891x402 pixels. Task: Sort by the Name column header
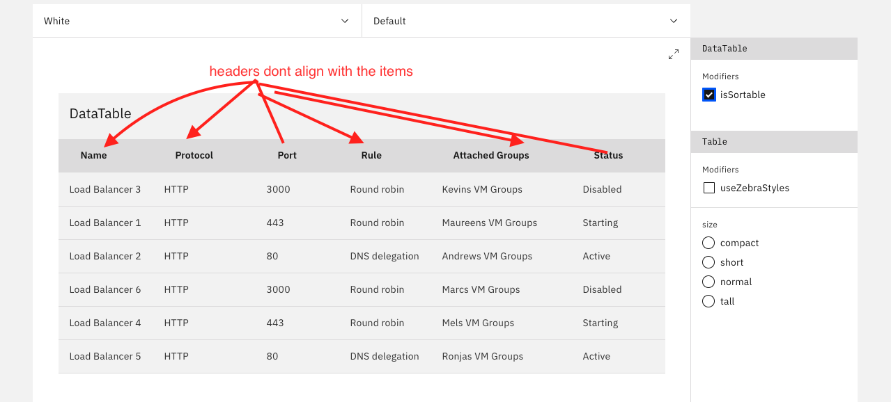tap(93, 156)
